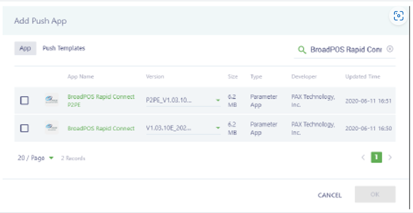The image size is (413, 213).
Task: Click the BroadPOS Rapid Connect app thumbnail
Action: (x=51, y=128)
